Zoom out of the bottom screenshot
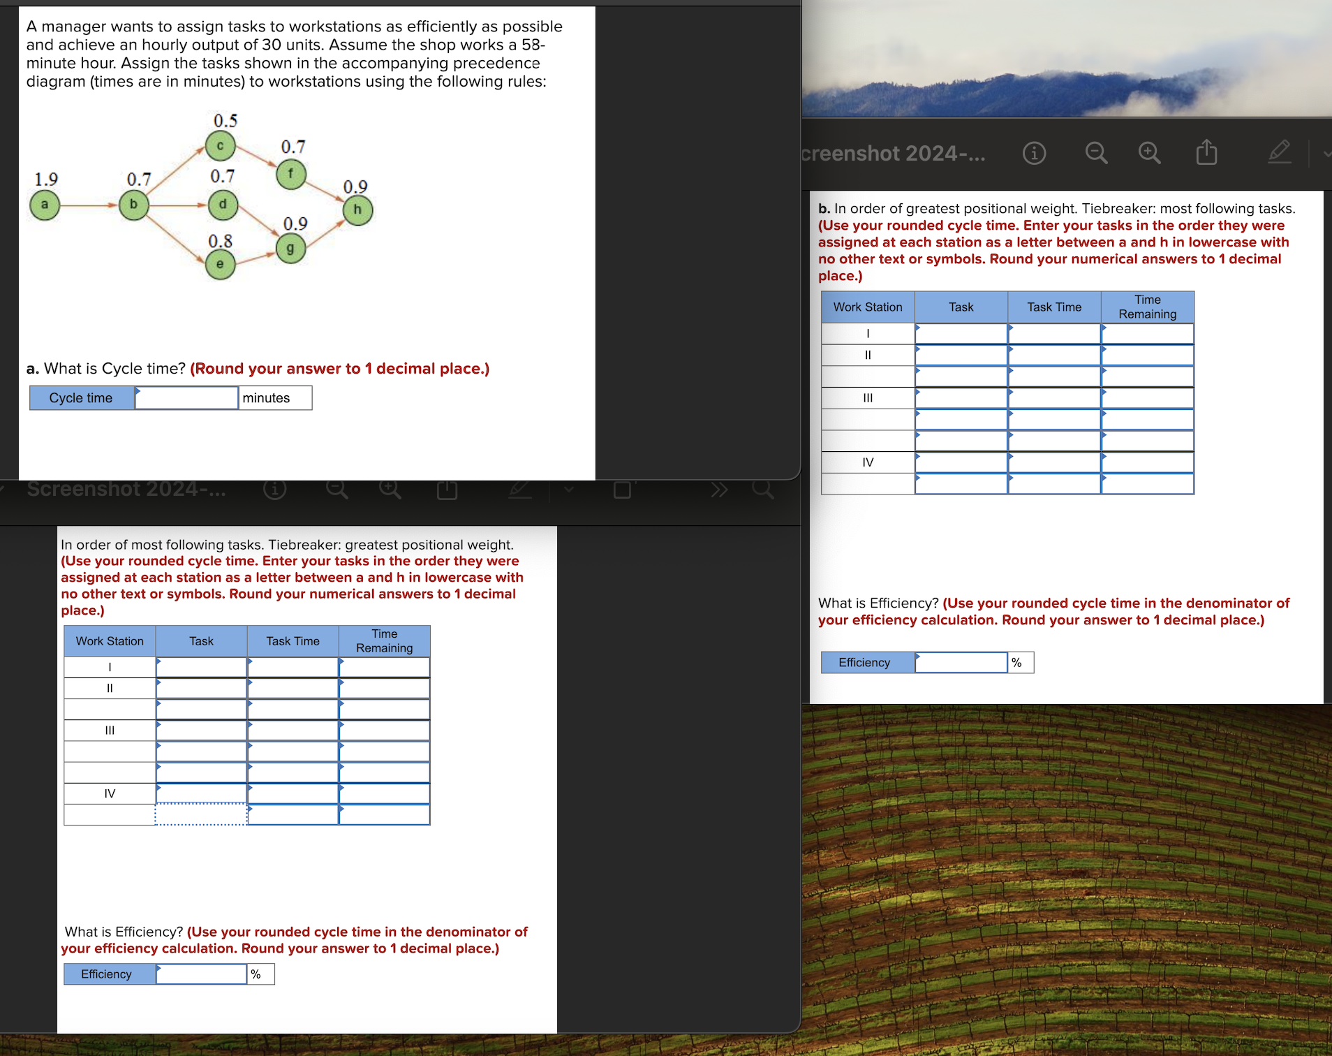The width and height of the screenshot is (1332, 1056). click(x=337, y=489)
